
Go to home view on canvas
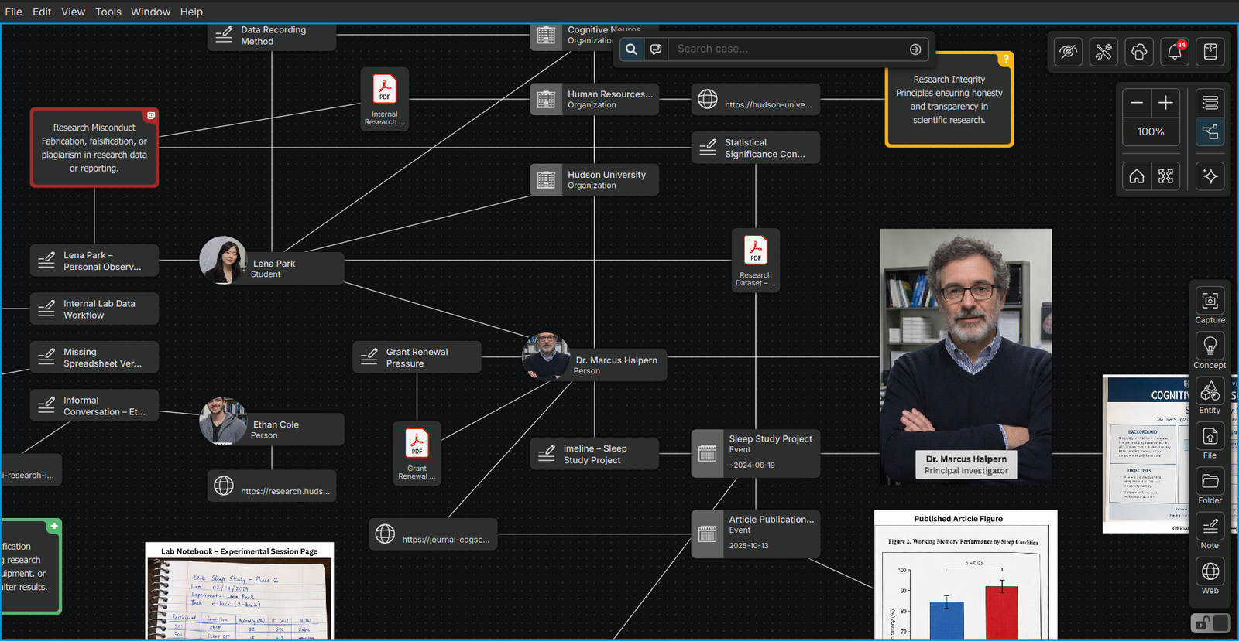point(1137,176)
